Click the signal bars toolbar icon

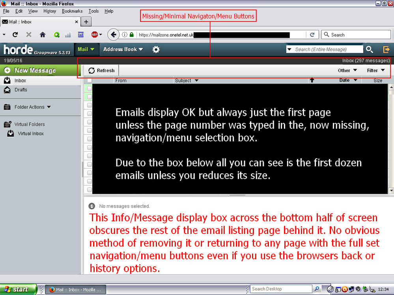(x=68, y=35)
